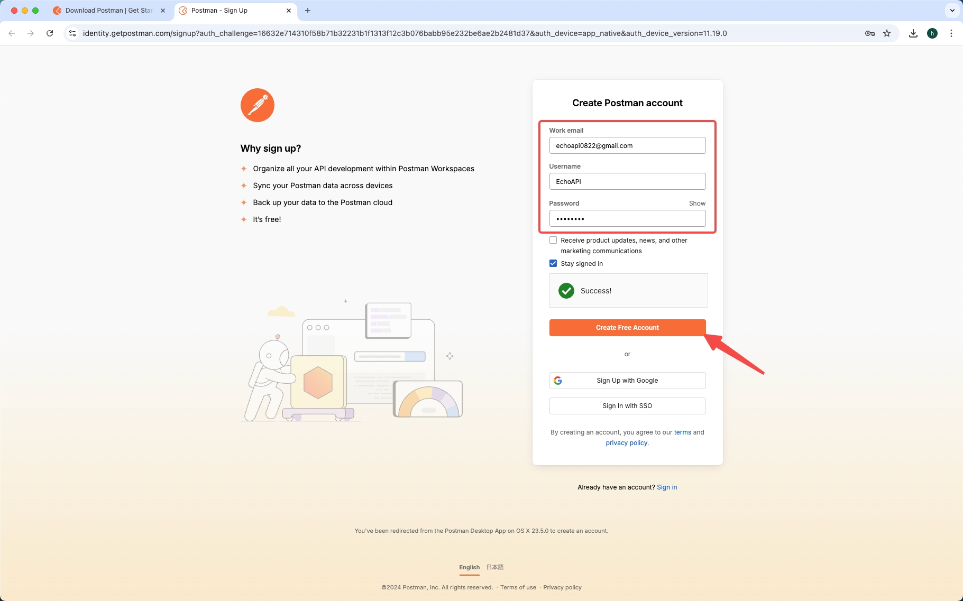Focus the Username field

(628, 181)
